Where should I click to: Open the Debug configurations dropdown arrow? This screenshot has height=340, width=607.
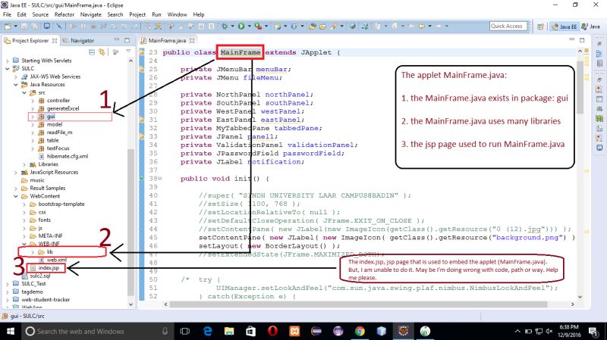coord(232,27)
